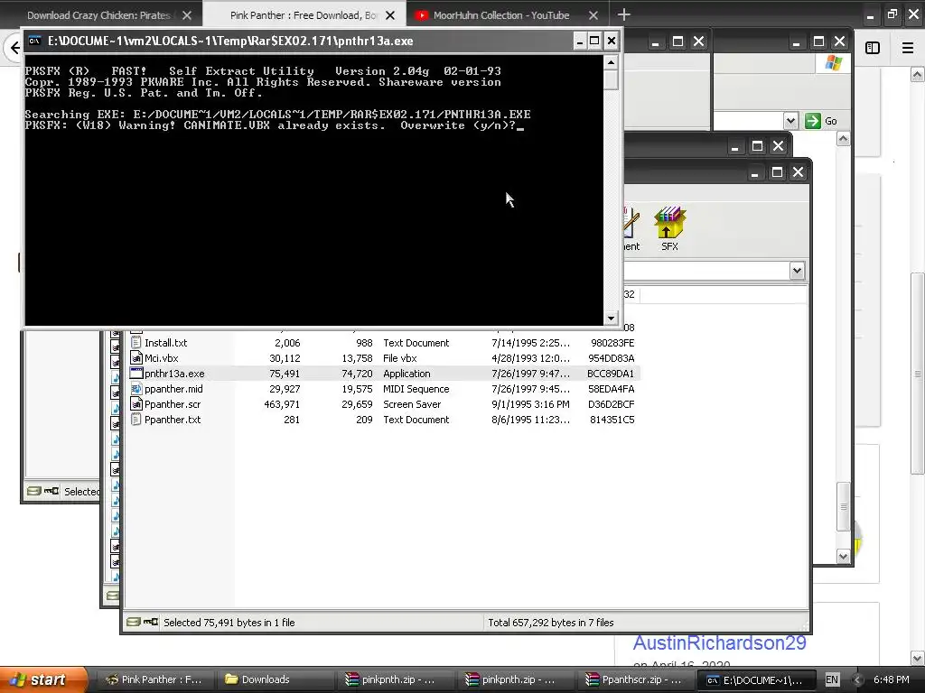Image resolution: width=925 pixels, height=693 pixels.
Task: Click the green Go button
Action: 821,121
